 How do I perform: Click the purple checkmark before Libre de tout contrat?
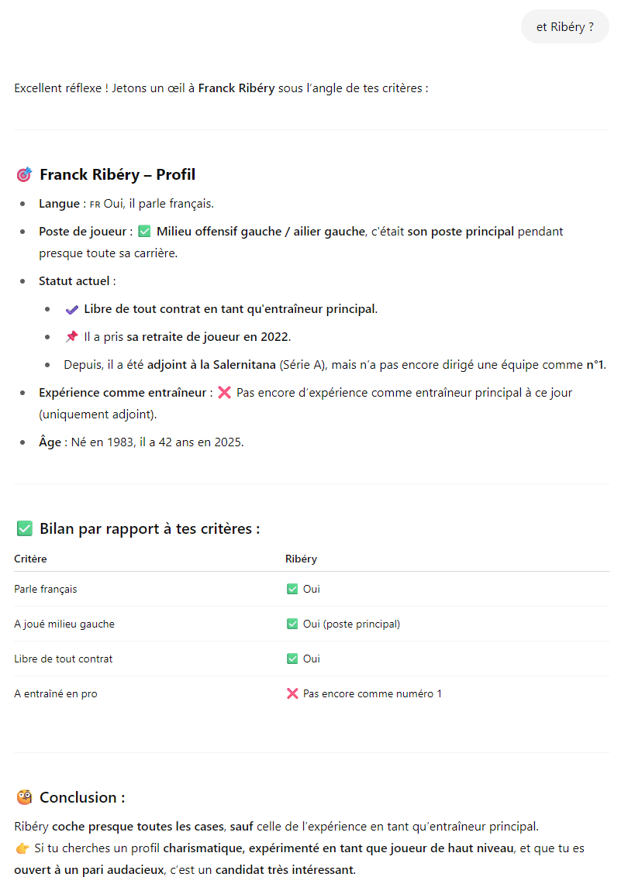pos(72,309)
